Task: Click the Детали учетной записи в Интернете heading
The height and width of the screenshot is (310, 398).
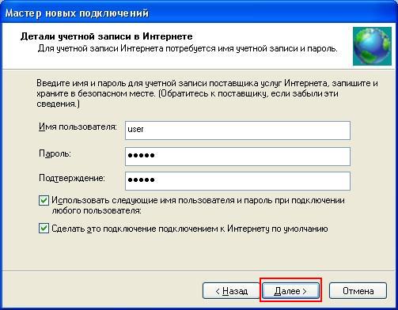Action: (106, 36)
